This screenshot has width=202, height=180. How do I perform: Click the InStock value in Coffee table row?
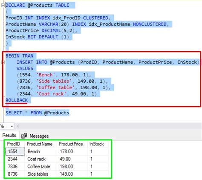[98, 166]
